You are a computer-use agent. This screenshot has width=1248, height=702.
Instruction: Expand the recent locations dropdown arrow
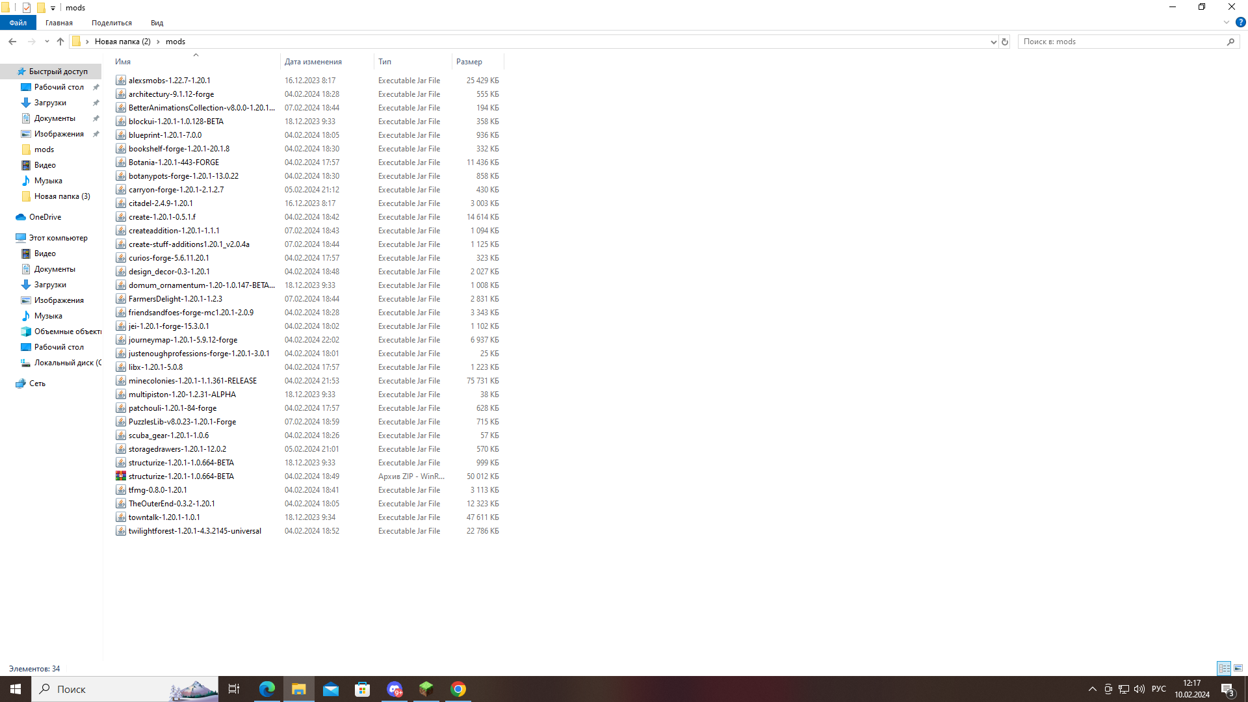47,42
